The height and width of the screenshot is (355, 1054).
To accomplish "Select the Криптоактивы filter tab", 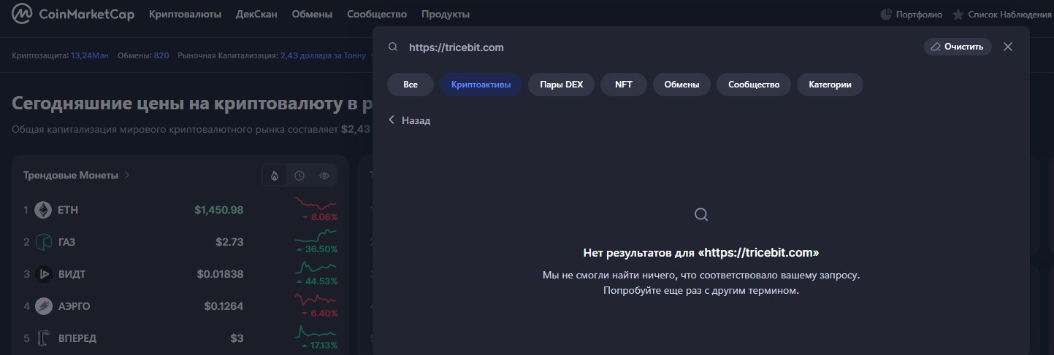I will pyautogui.click(x=481, y=85).
